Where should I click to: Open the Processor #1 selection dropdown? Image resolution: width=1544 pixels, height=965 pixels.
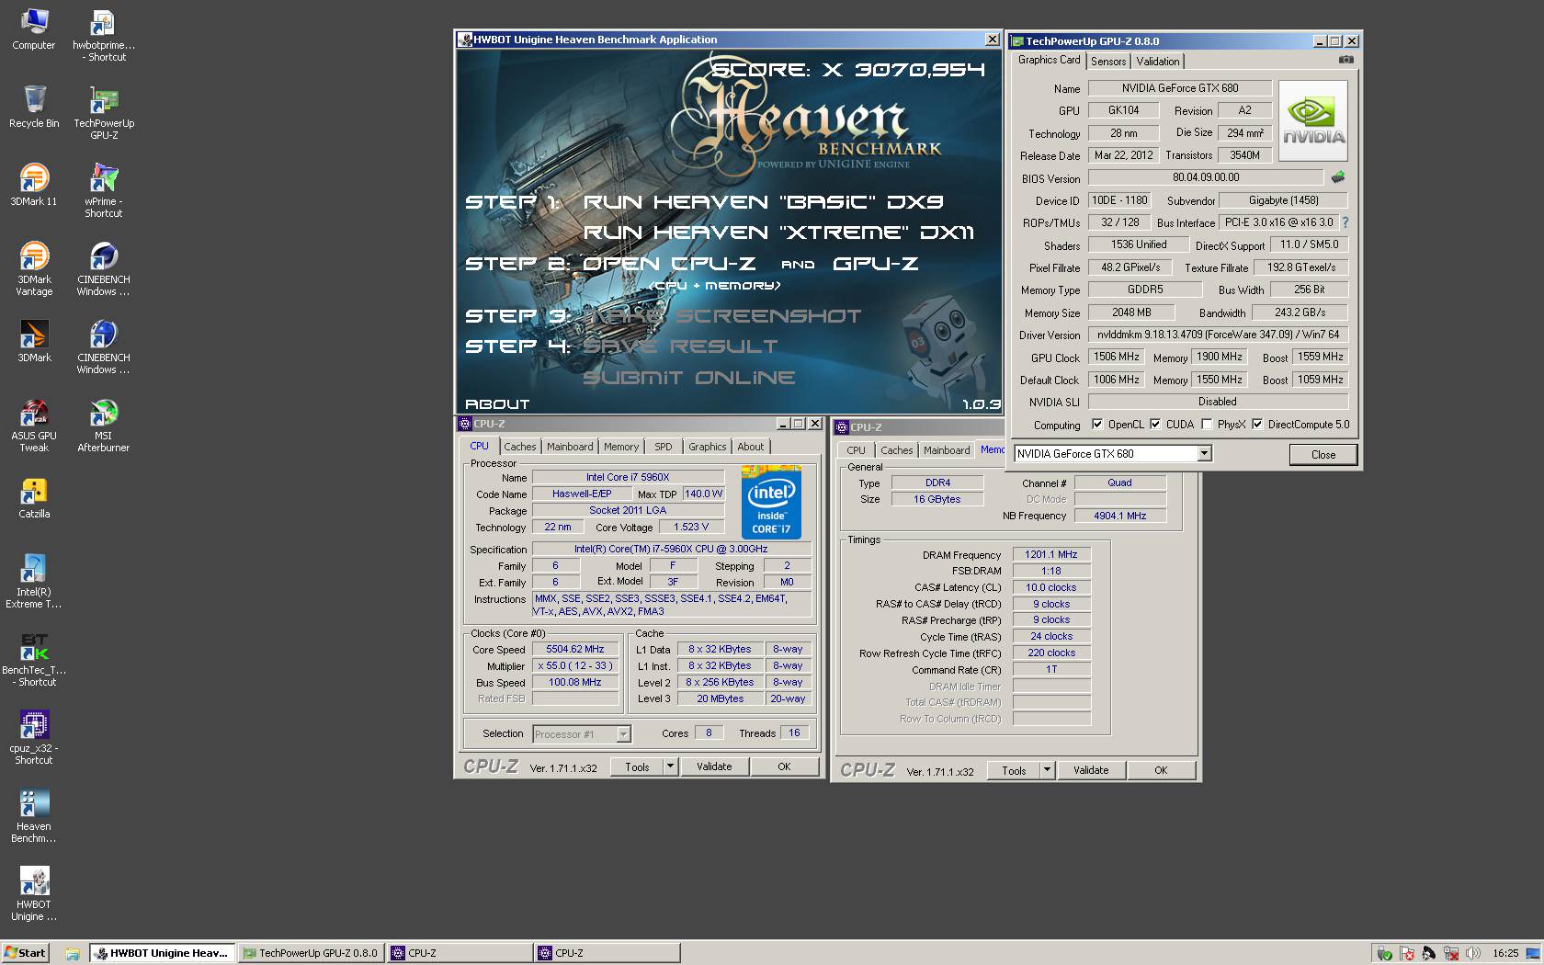(x=623, y=733)
